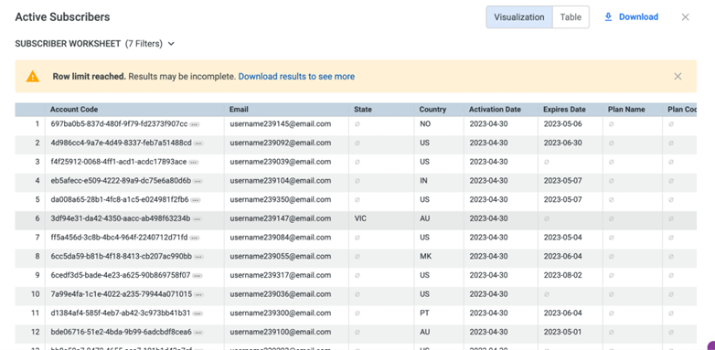Screen dimensions: 715x350
Task: Open Download results to see more link
Action: click(x=296, y=77)
